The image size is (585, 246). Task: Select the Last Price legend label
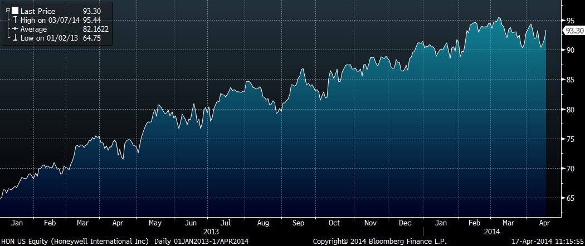pos(38,11)
